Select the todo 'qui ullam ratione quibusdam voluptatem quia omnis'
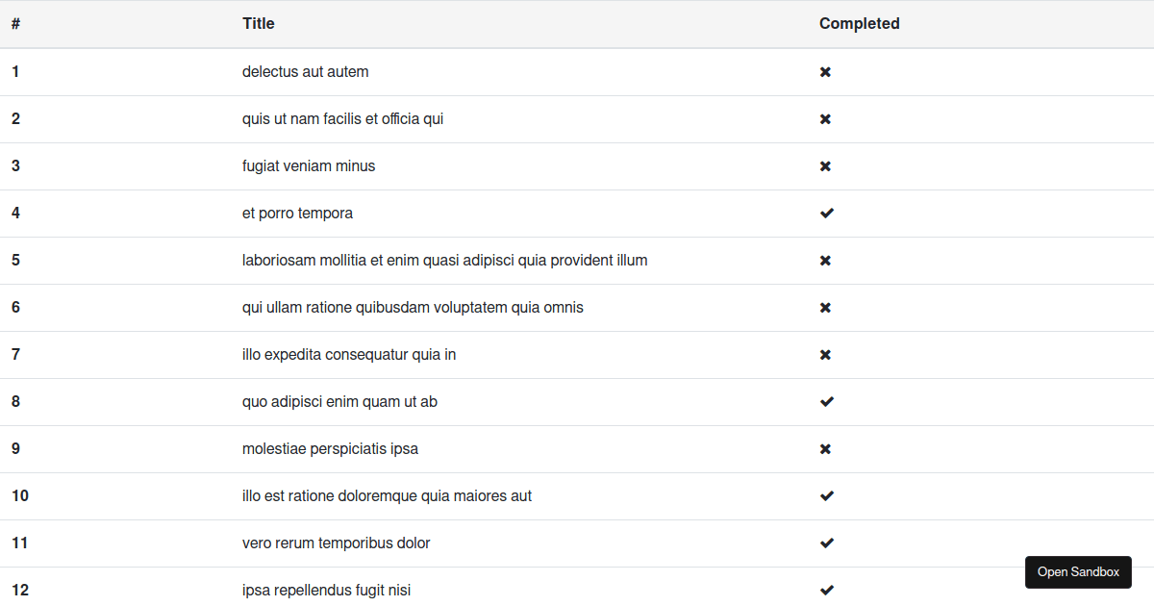Screen dimensions: 1154x606 point(413,307)
